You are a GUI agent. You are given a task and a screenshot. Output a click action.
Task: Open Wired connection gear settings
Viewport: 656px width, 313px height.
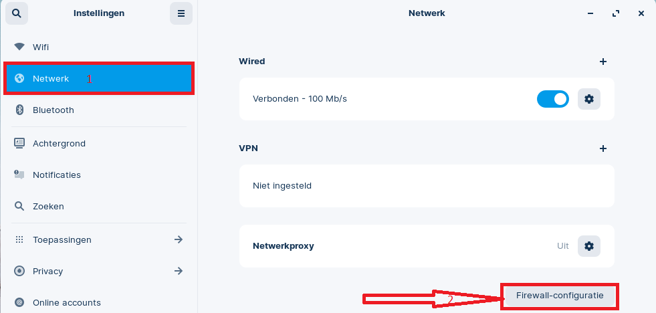tap(589, 99)
